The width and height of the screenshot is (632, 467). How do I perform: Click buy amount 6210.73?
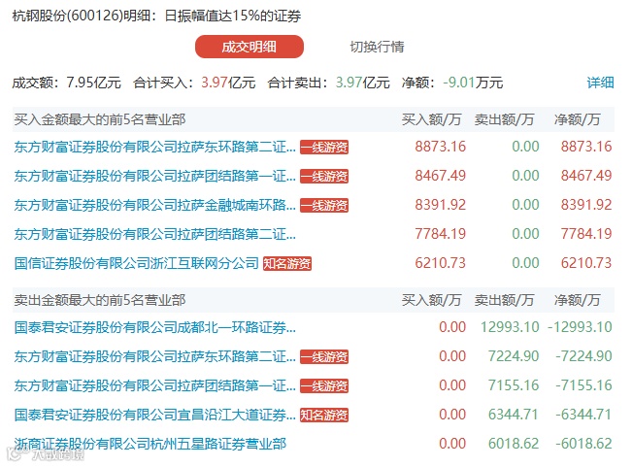(441, 263)
